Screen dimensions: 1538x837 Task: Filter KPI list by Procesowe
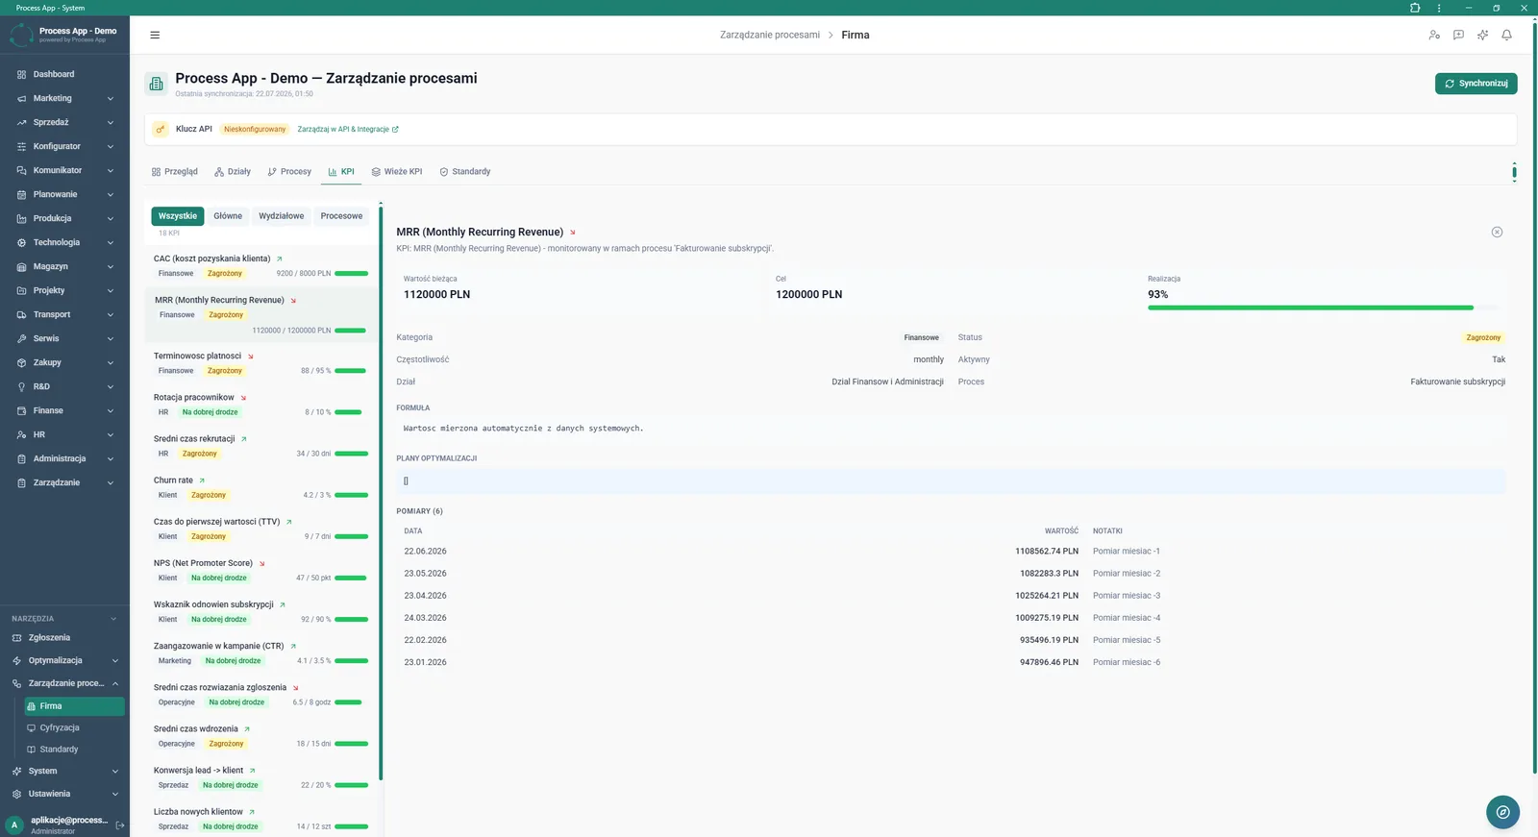(341, 216)
